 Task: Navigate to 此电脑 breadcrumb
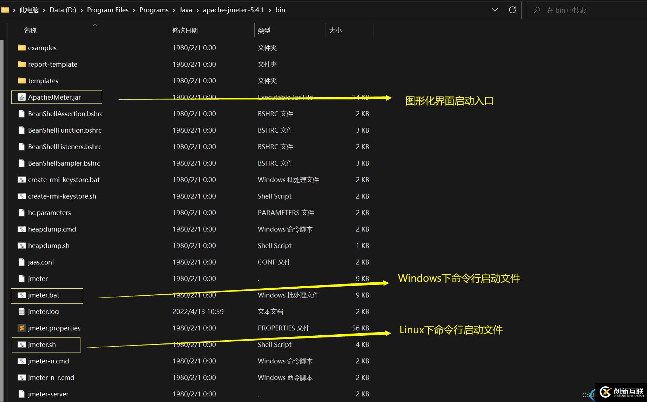click(29, 10)
